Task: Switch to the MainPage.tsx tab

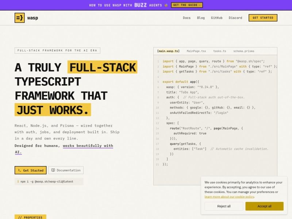Action: [196, 51]
